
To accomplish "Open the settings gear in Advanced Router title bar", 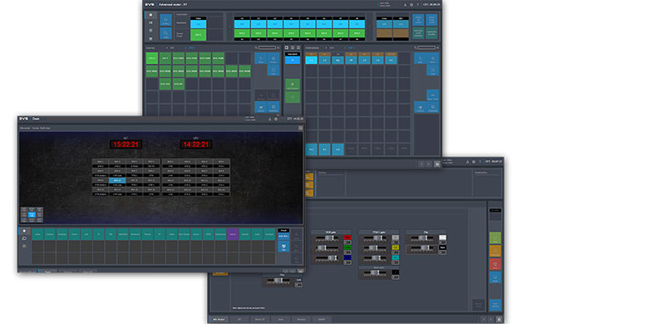I will coord(411,5).
